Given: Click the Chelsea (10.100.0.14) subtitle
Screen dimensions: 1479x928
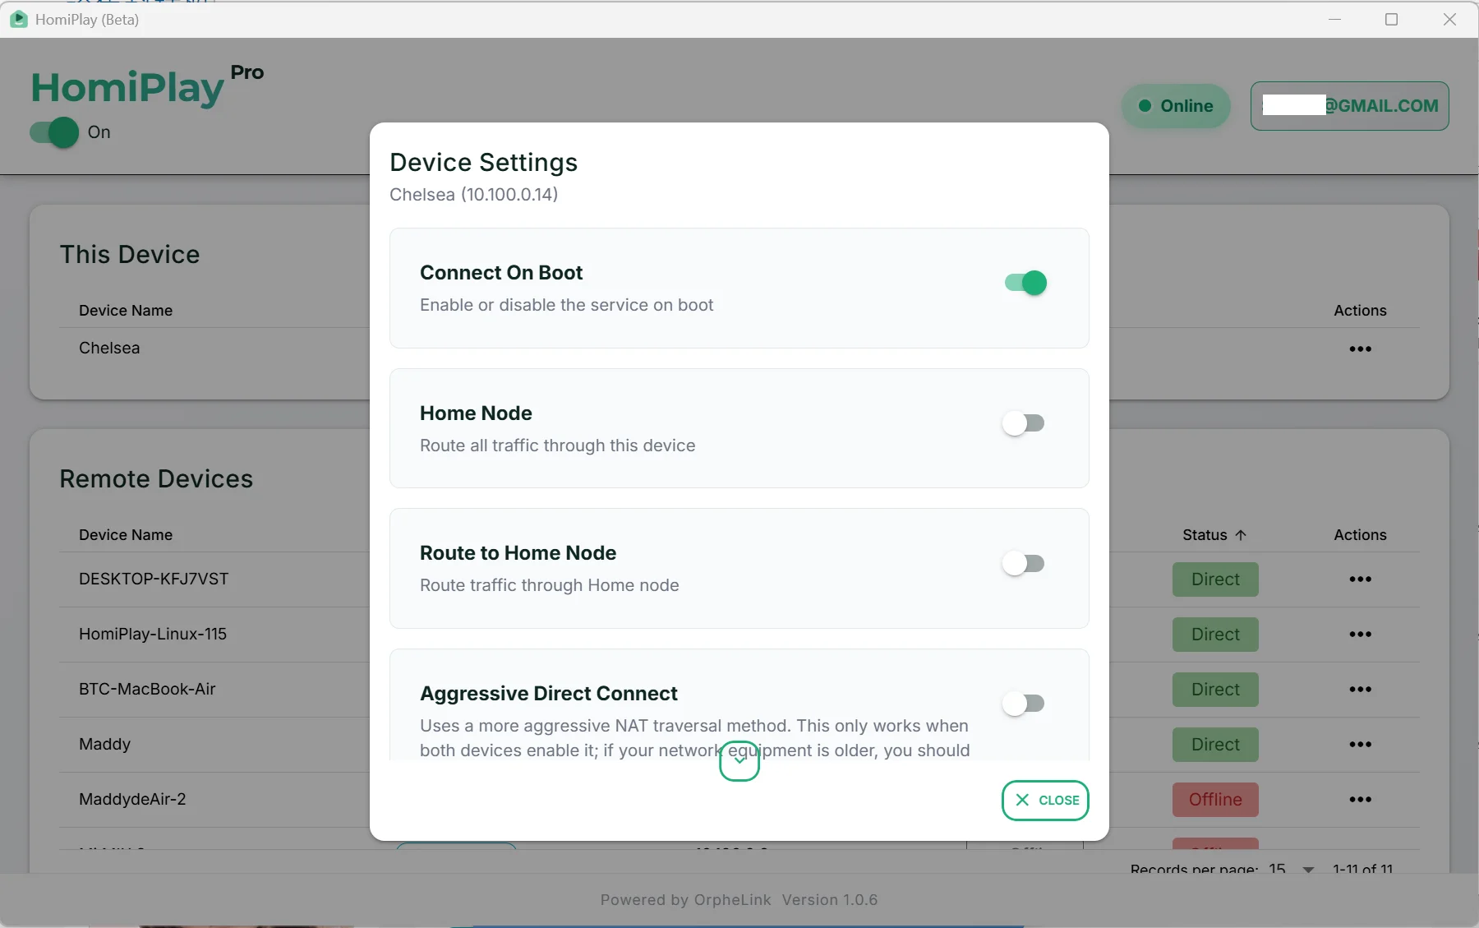Looking at the screenshot, I should coord(474,195).
